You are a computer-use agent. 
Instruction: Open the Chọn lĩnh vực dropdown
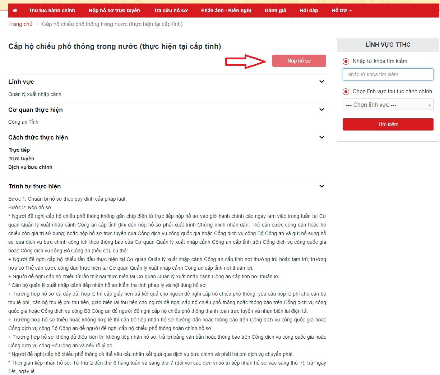(x=388, y=105)
